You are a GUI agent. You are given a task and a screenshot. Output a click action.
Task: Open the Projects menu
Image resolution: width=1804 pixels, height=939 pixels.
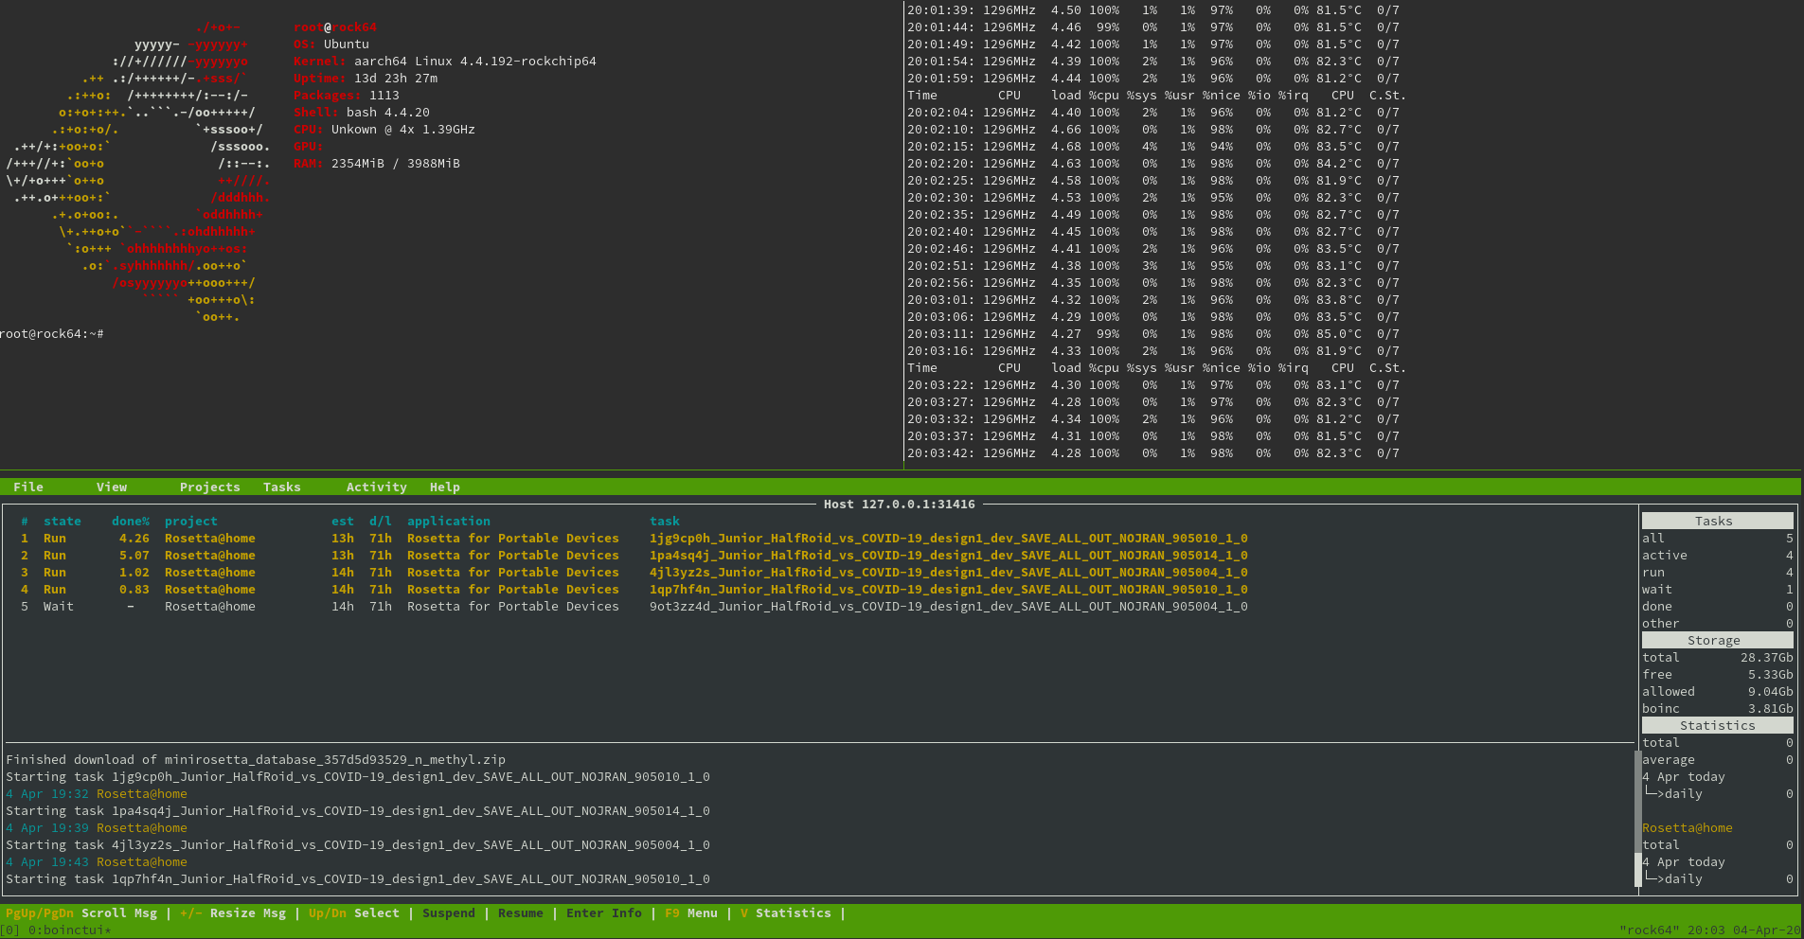[x=209, y=487]
